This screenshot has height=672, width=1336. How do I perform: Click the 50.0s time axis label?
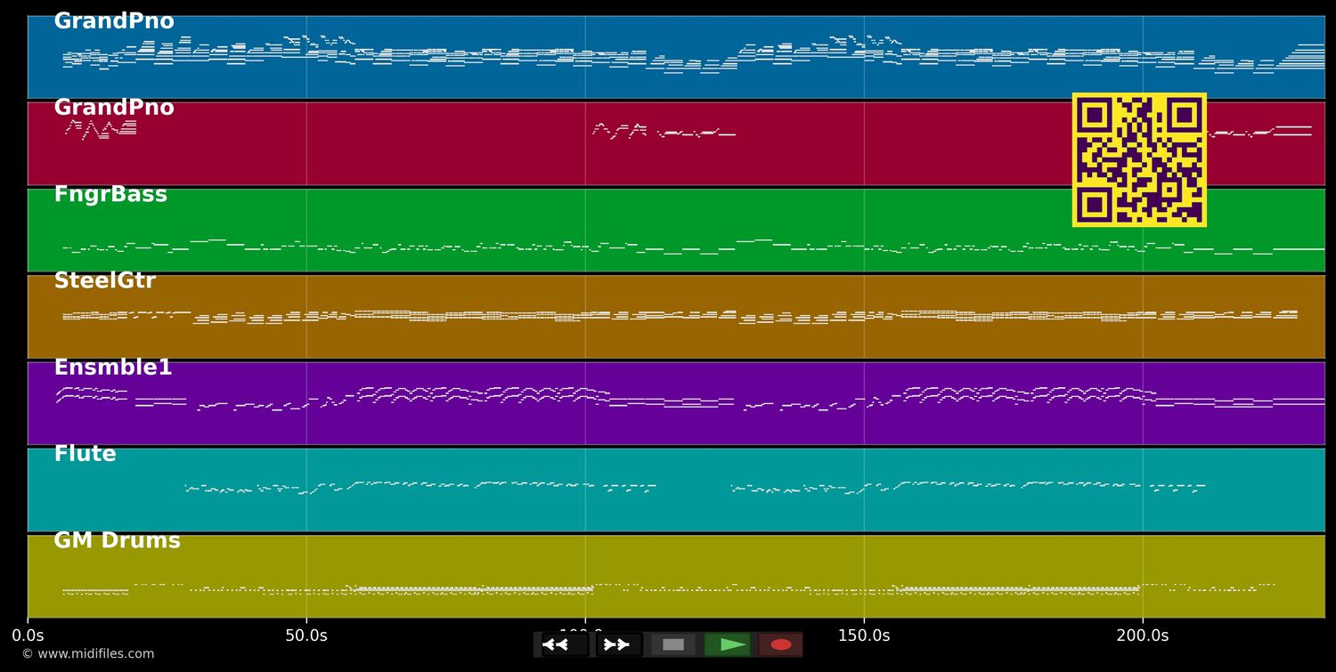pyautogui.click(x=306, y=636)
